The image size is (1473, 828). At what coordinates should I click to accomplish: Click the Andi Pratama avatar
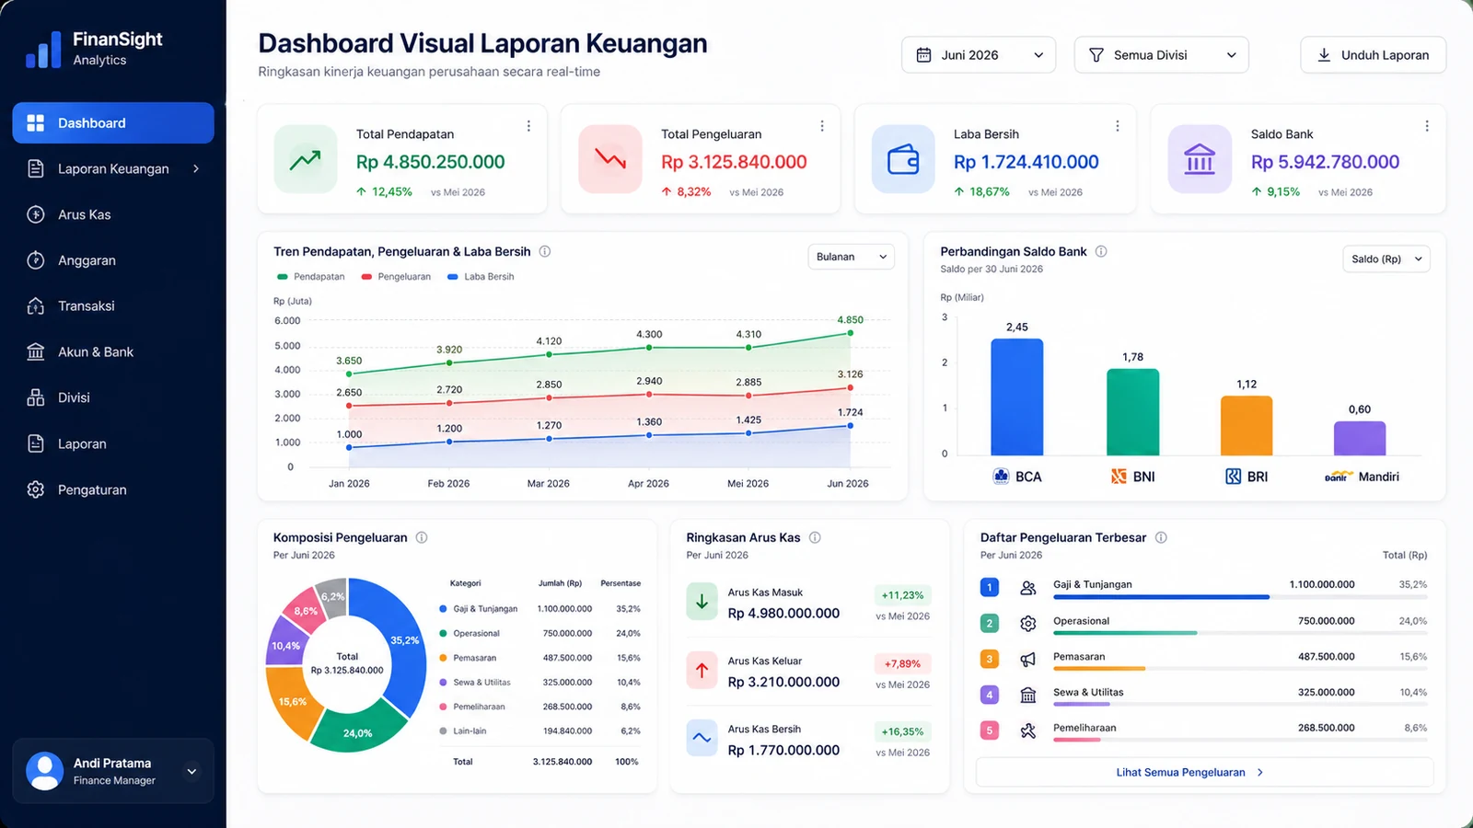[45, 771]
